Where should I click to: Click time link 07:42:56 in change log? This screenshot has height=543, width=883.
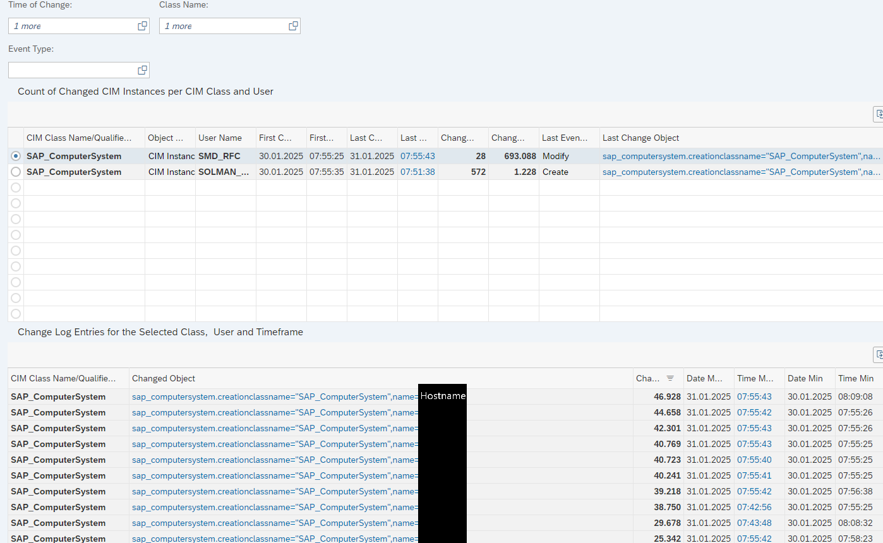[754, 507]
